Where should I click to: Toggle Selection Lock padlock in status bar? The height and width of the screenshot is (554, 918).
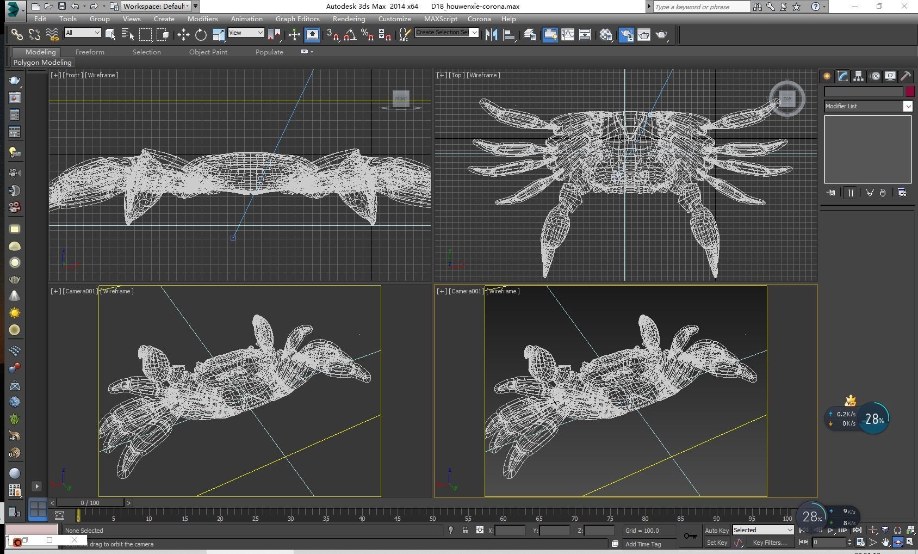pyautogui.click(x=465, y=530)
